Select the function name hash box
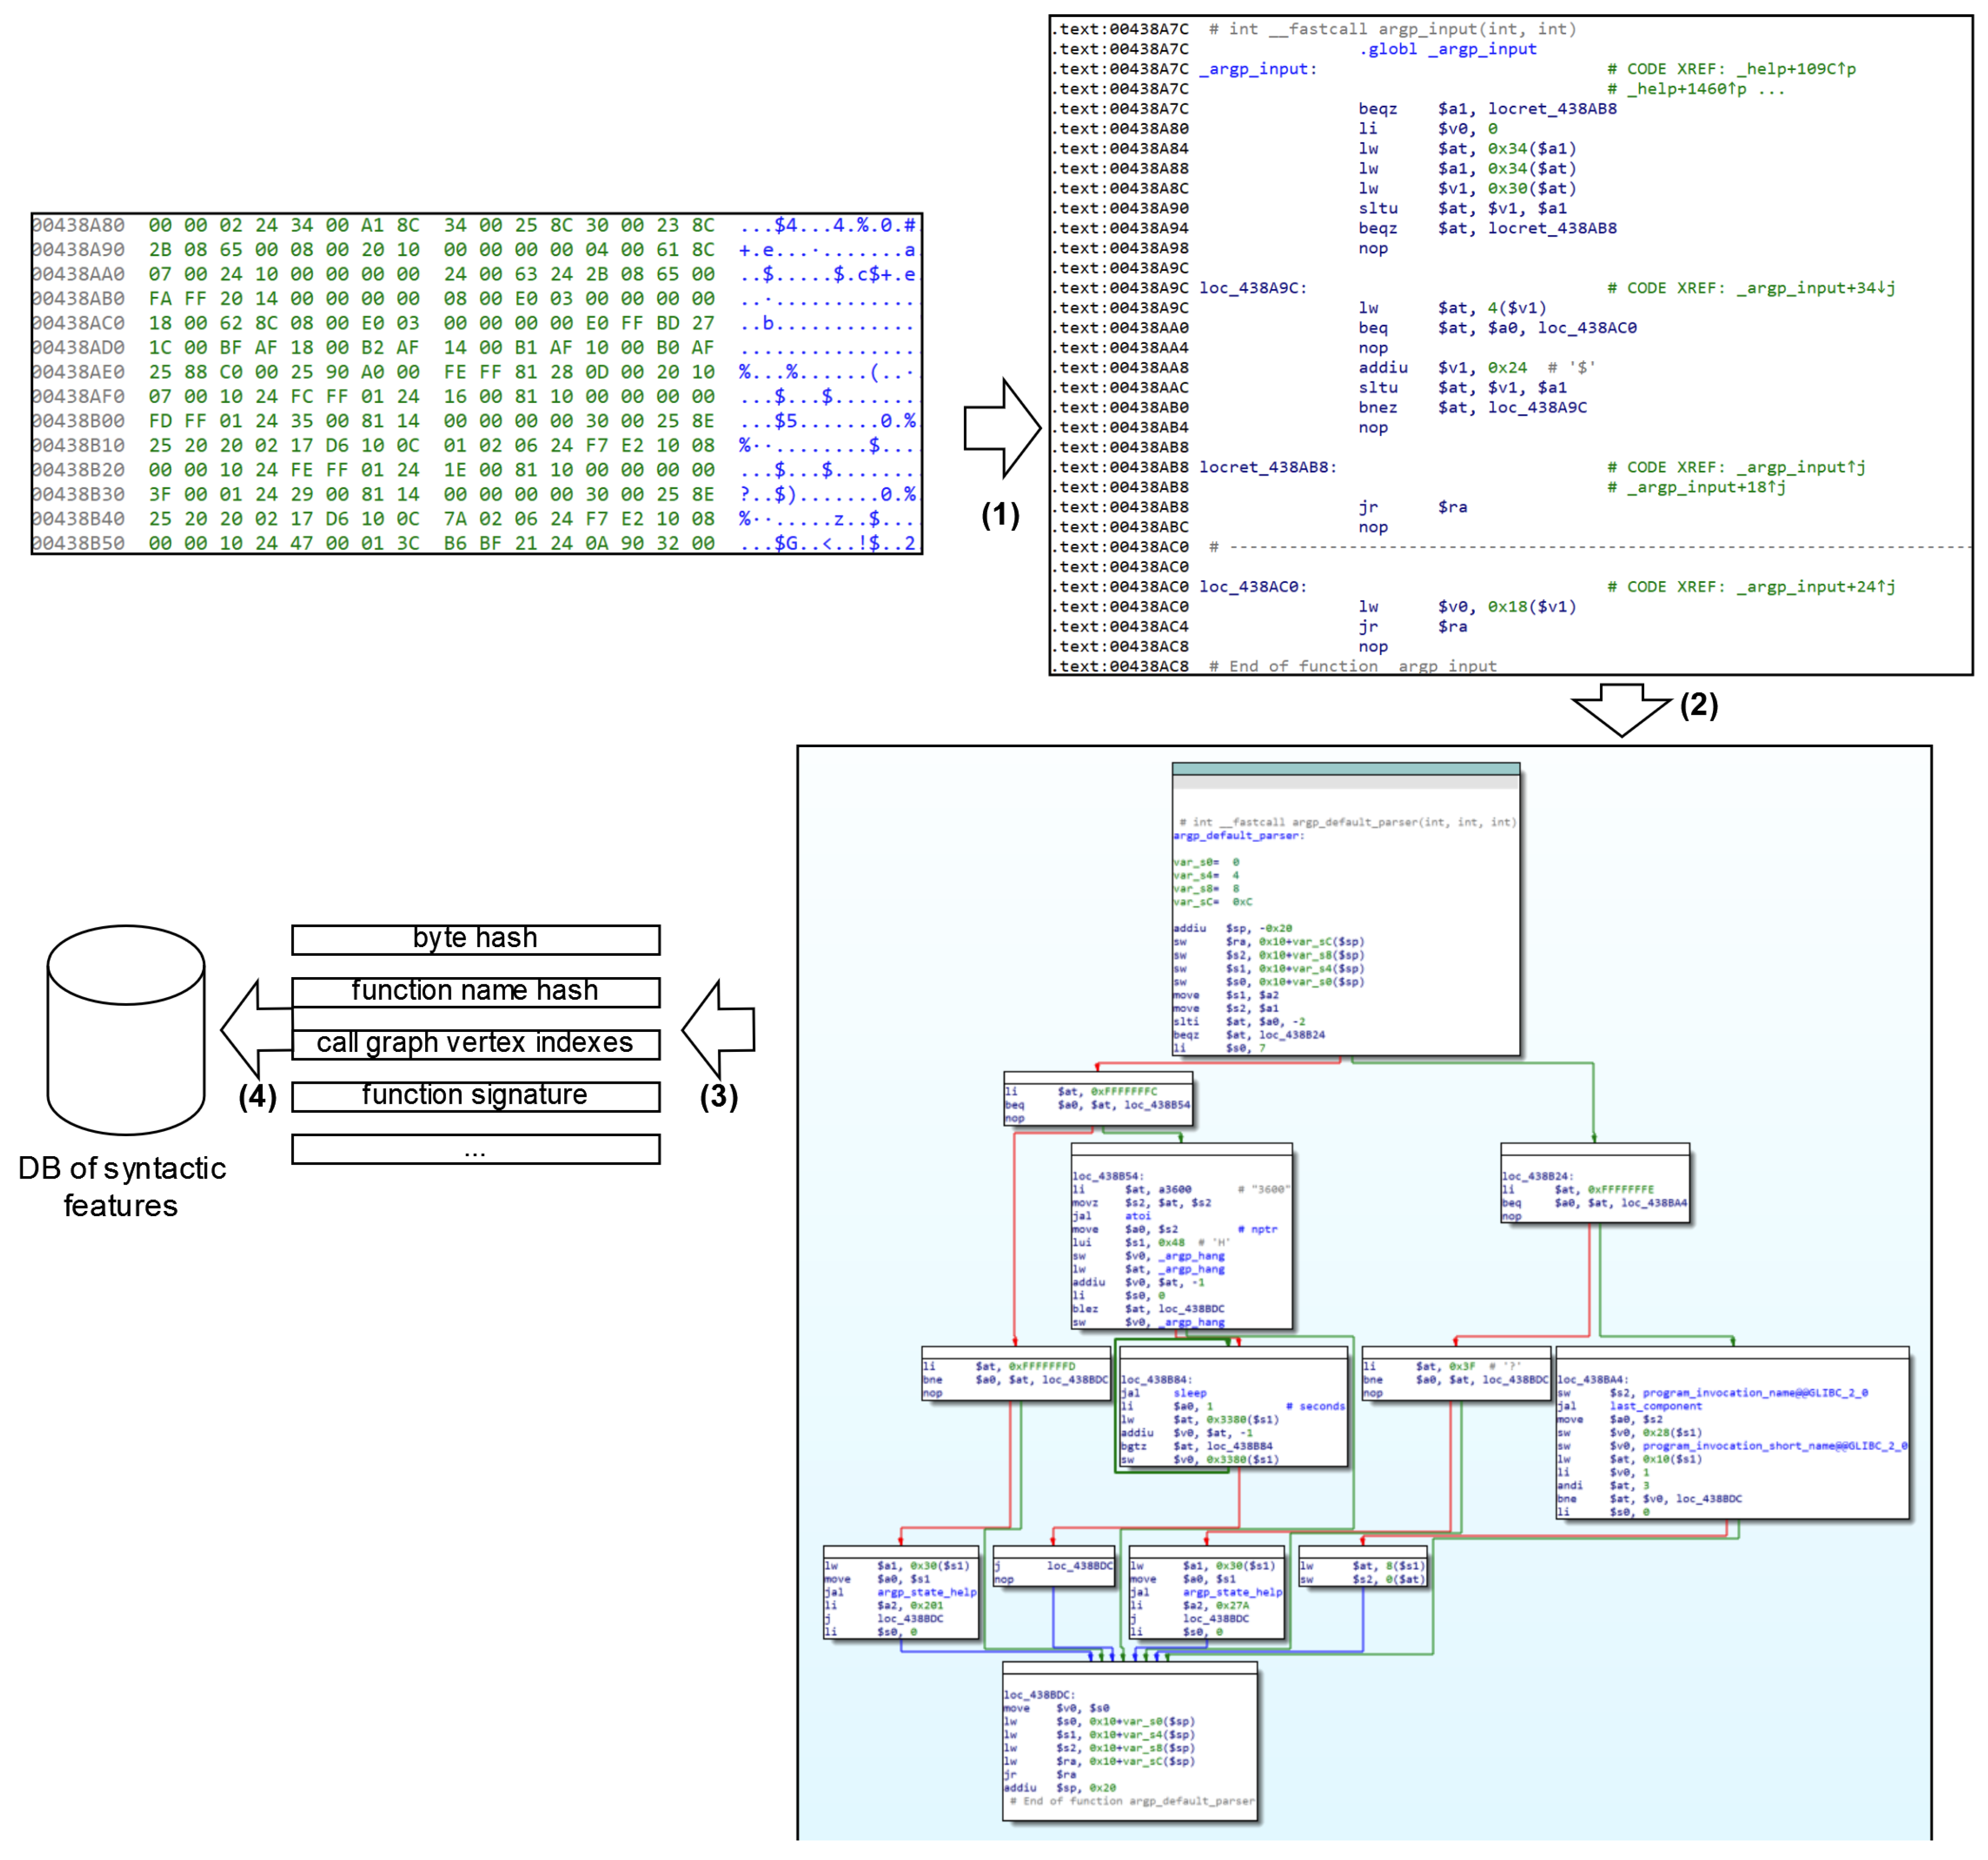Viewport: 1988px width, 1860px height. coord(475,991)
